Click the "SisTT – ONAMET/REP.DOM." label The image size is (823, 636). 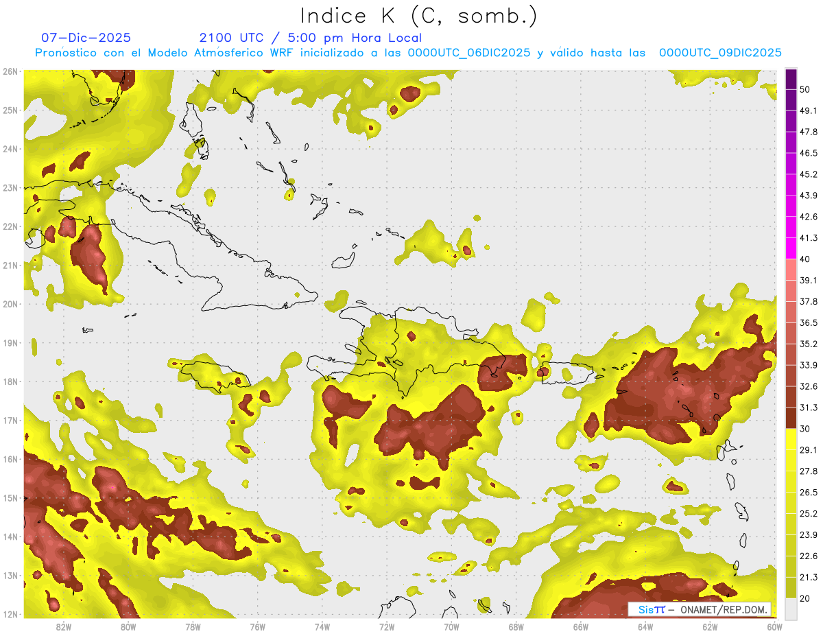click(x=700, y=609)
